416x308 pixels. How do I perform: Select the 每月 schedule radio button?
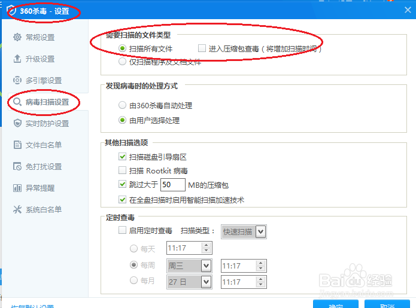pos(133,280)
